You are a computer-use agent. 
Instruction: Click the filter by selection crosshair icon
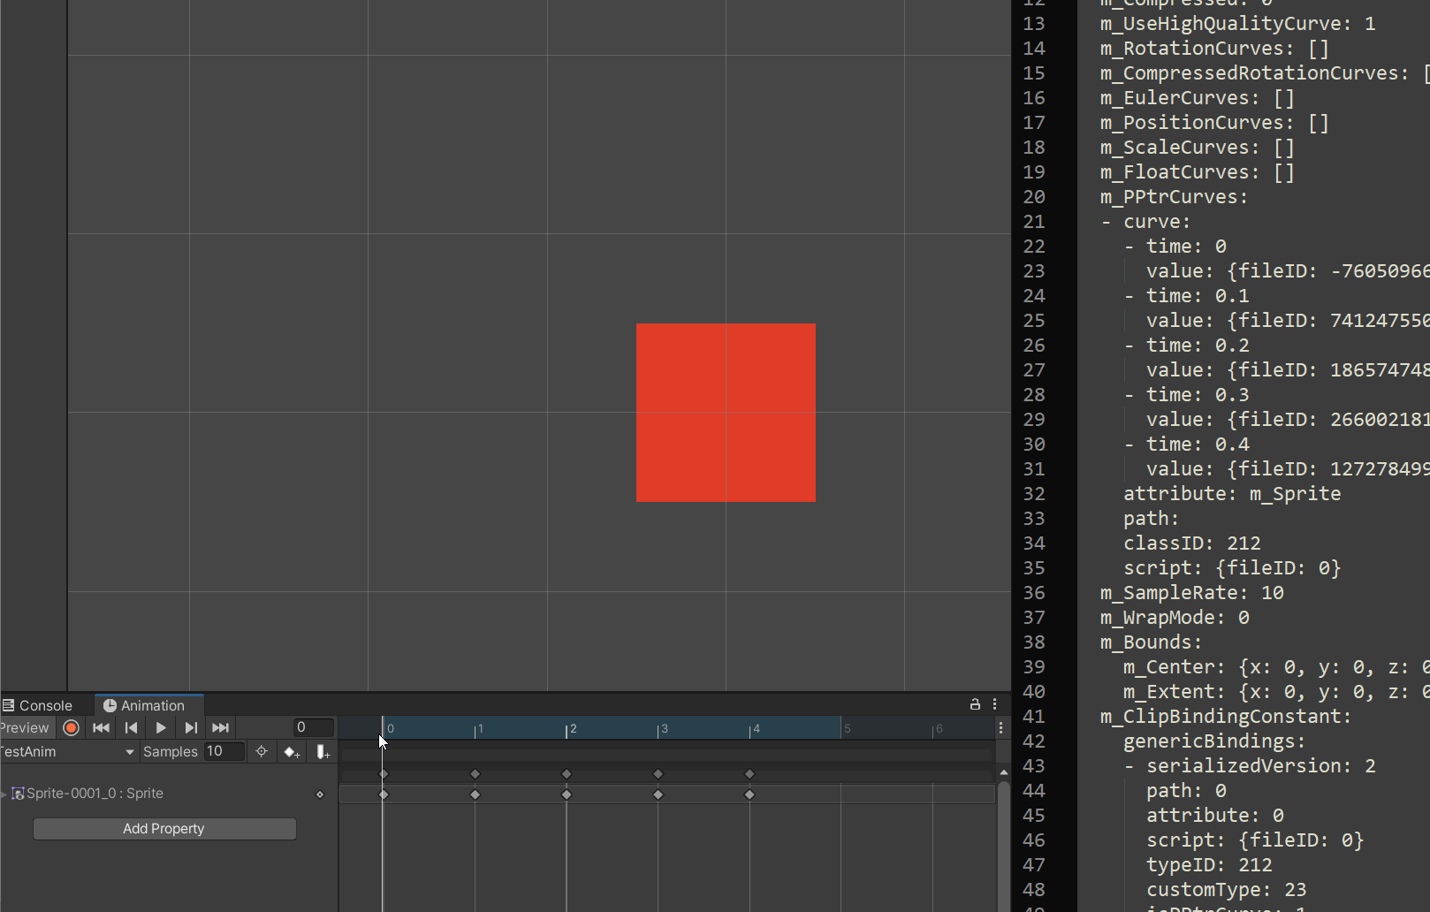[x=261, y=751]
